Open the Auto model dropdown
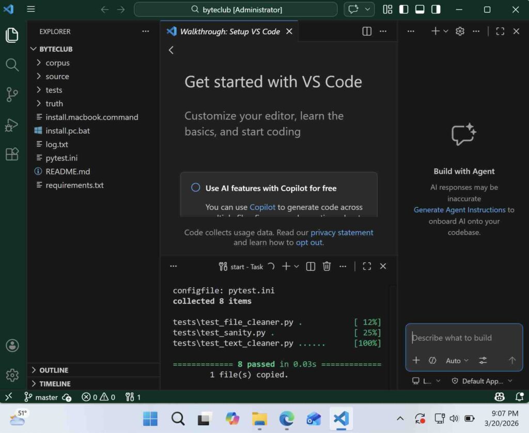 pyautogui.click(x=457, y=361)
